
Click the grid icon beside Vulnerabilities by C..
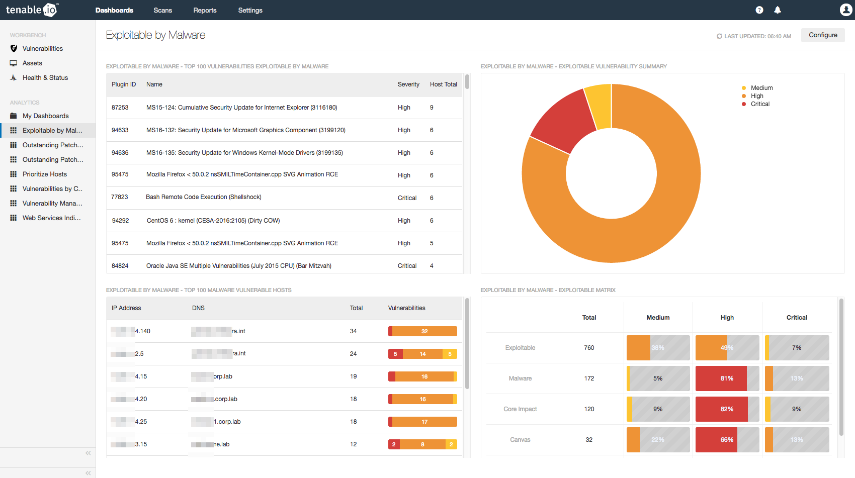(14, 189)
